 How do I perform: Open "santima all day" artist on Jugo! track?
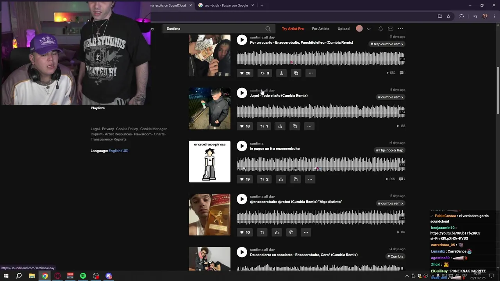pyautogui.click(x=262, y=91)
